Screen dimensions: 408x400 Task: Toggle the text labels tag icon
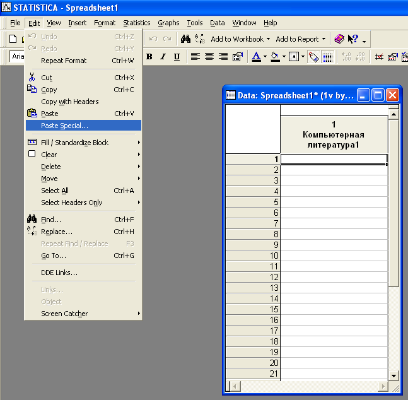coord(313,57)
